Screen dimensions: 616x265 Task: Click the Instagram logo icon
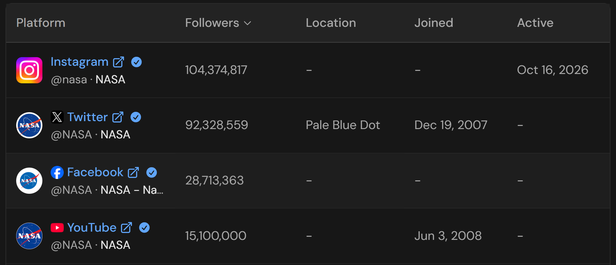point(29,70)
